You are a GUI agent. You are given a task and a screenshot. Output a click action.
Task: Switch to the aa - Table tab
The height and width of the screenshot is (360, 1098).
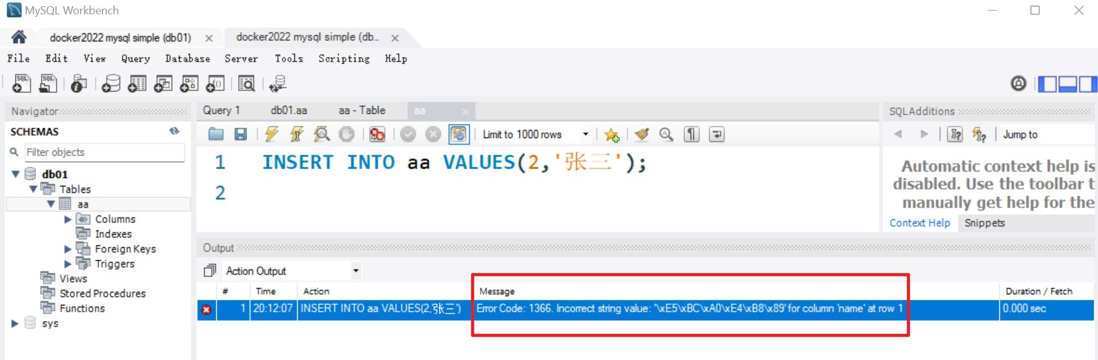pyautogui.click(x=362, y=110)
